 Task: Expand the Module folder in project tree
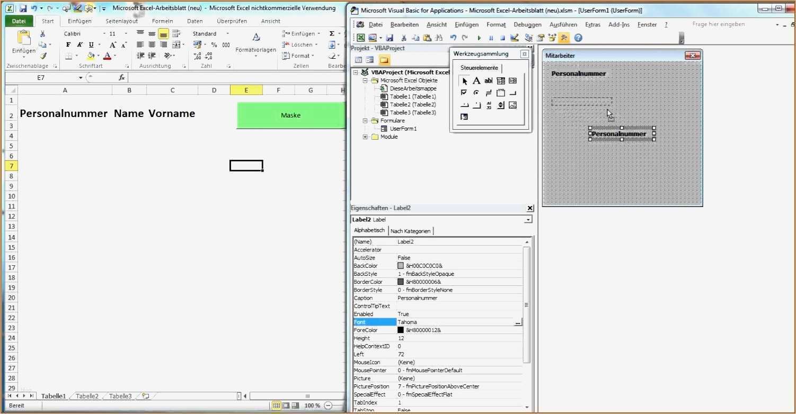tap(365, 137)
